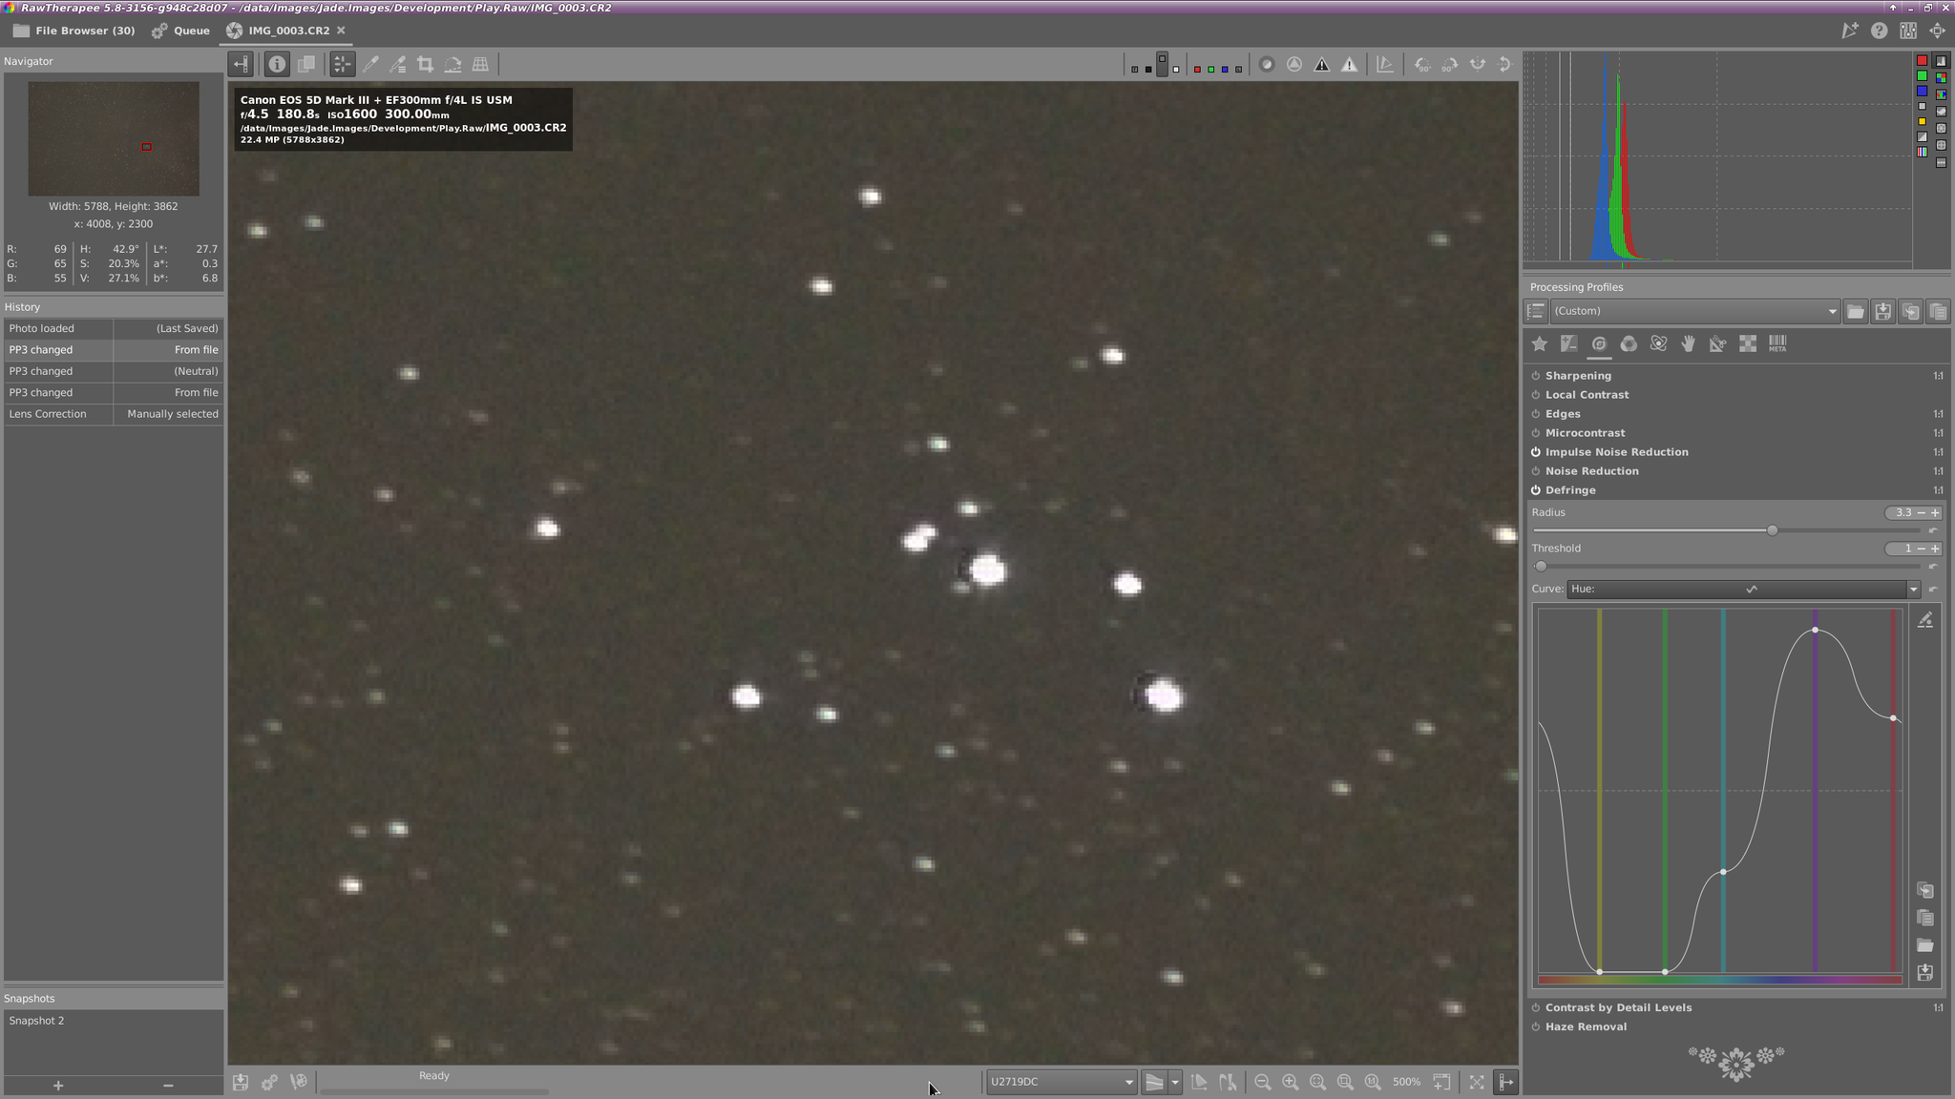Select the Crop tool in toolbar
This screenshot has height=1099, width=1955.
pos(426,65)
